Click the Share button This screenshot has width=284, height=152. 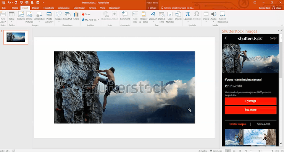point(277,8)
